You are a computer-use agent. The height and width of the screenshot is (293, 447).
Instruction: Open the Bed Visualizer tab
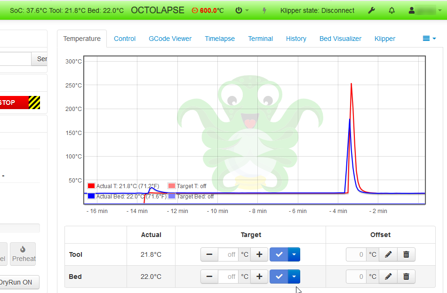tap(340, 39)
